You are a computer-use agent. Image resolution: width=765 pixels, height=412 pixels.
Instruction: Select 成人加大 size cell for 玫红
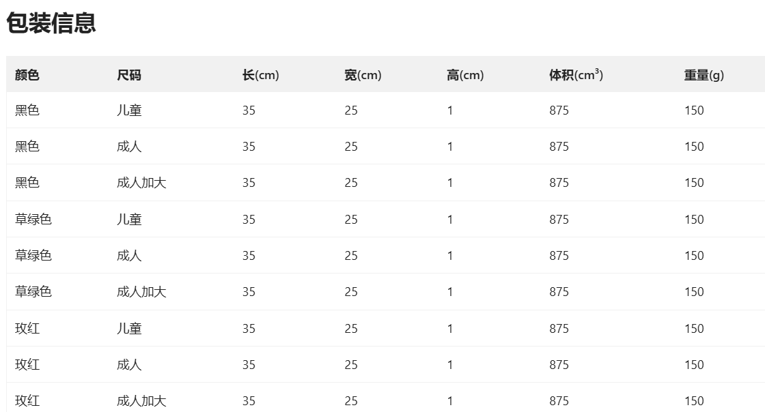tap(141, 401)
